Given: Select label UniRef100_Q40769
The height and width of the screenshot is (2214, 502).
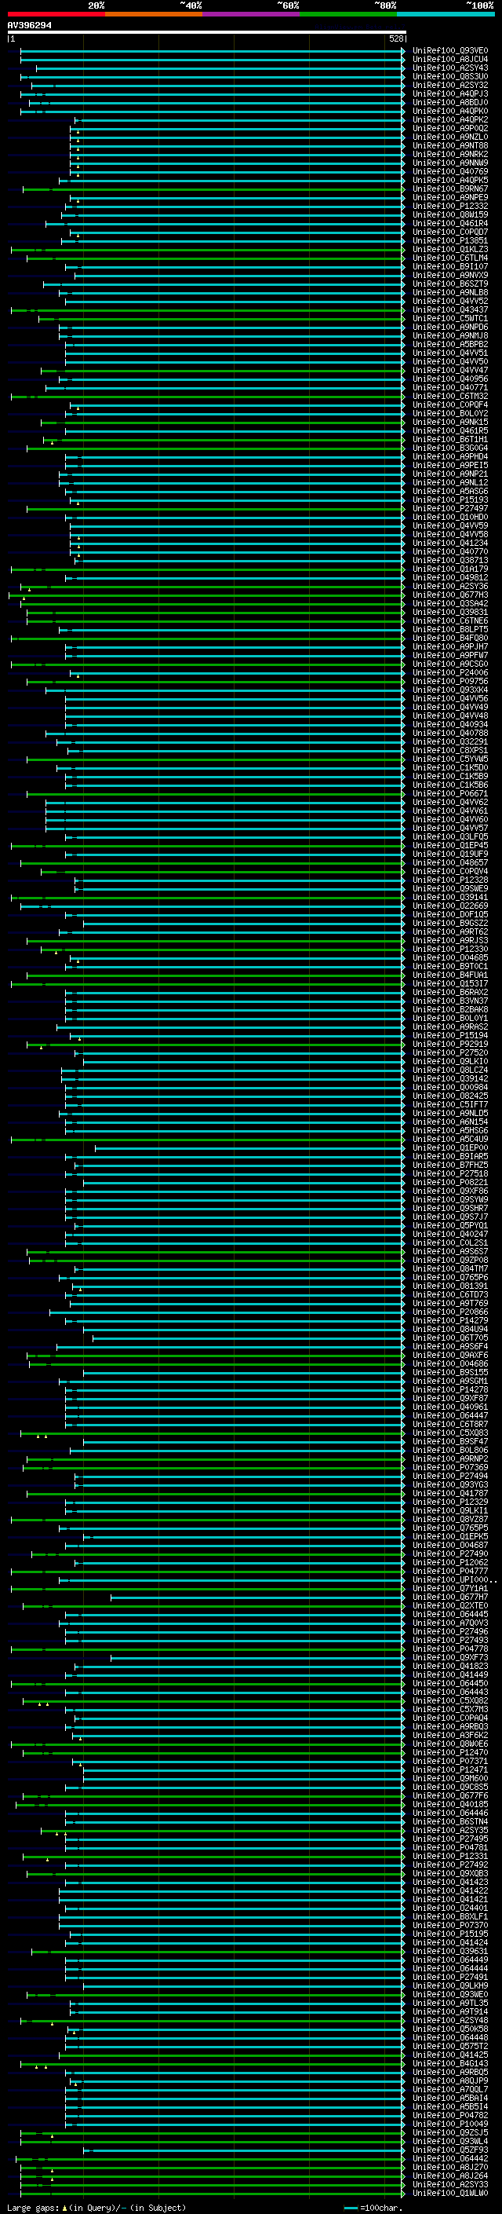Looking at the screenshot, I should [450, 172].
